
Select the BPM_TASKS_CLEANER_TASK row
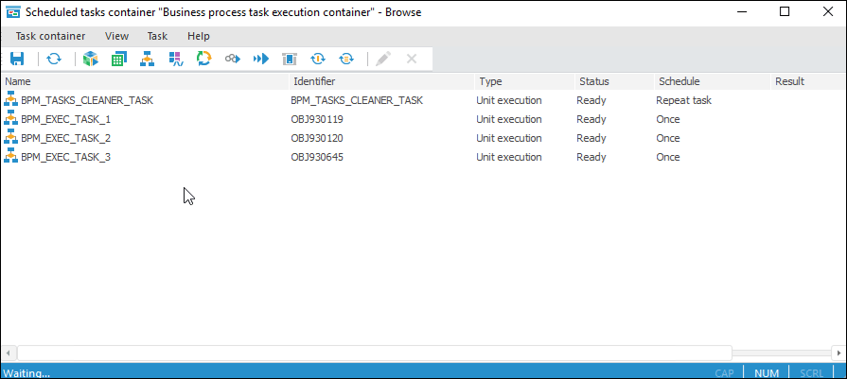86,100
